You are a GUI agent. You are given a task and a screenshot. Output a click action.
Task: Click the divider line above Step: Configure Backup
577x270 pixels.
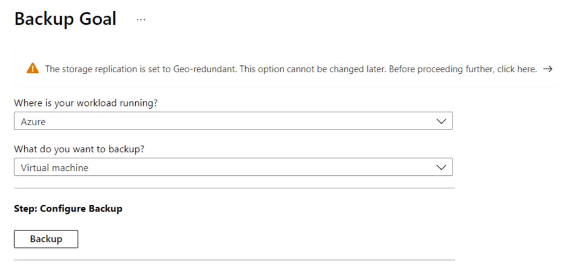[234, 188]
